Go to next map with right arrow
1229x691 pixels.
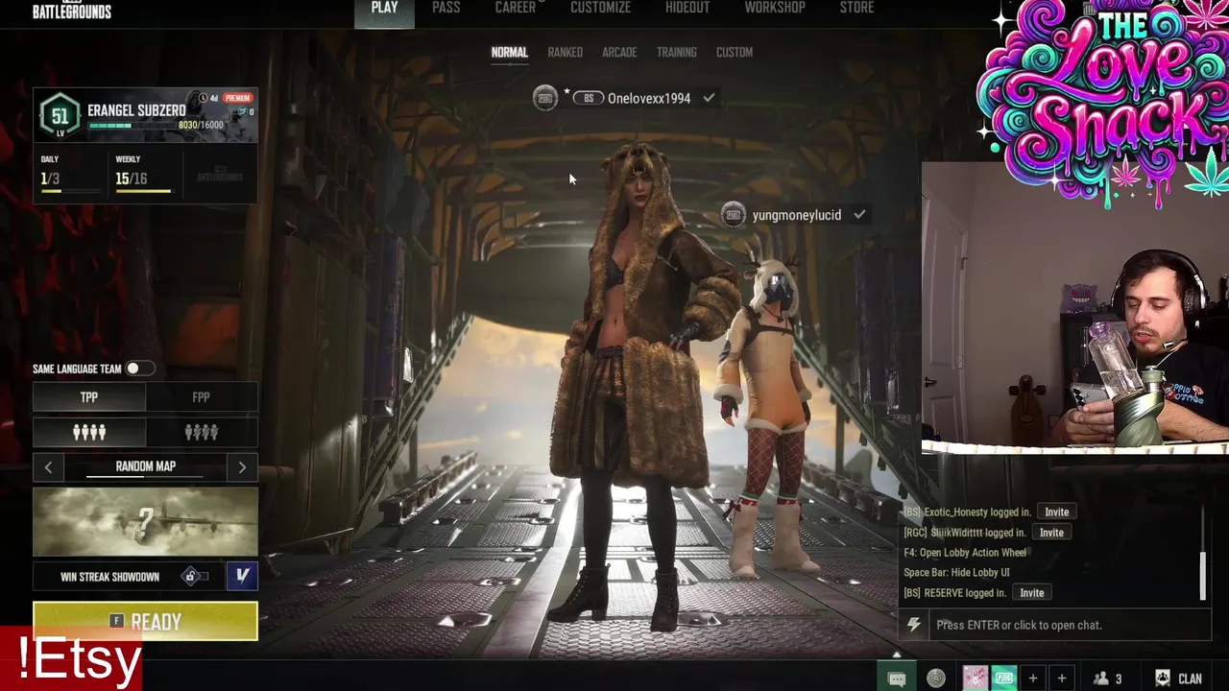coord(242,467)
